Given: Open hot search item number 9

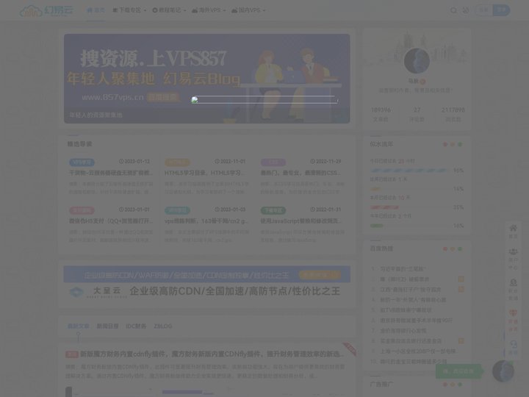Looking at the screenshot, I should tap(419, 351).
